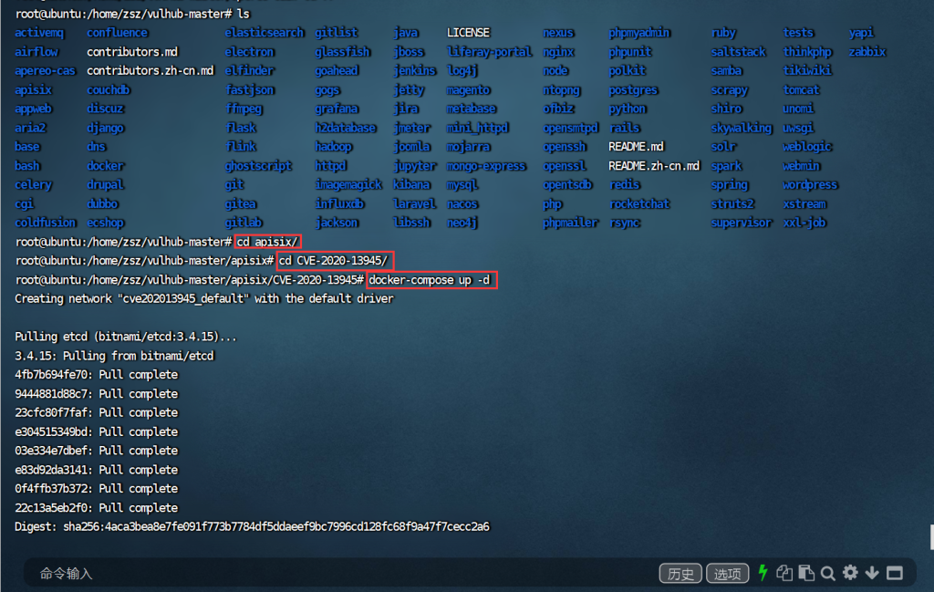Select the 'mongo-express' directory name
934x592 pixels.
(486, 166)
